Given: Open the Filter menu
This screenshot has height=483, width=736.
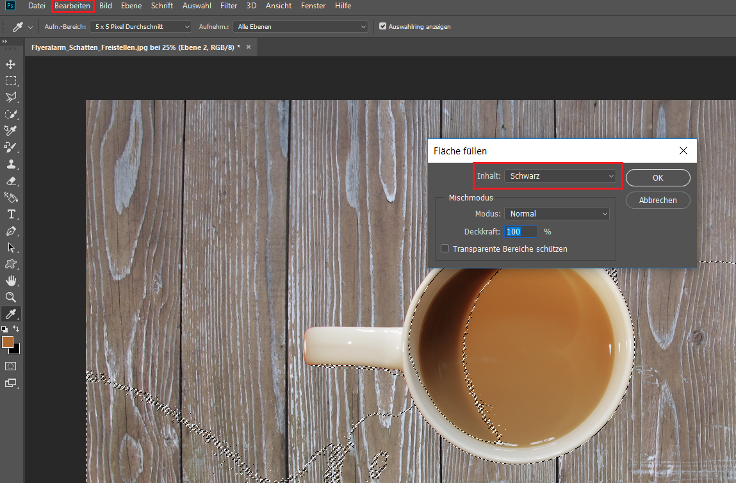Looking at the screenshot, I should pyautogui.click(x=228, y=6).
